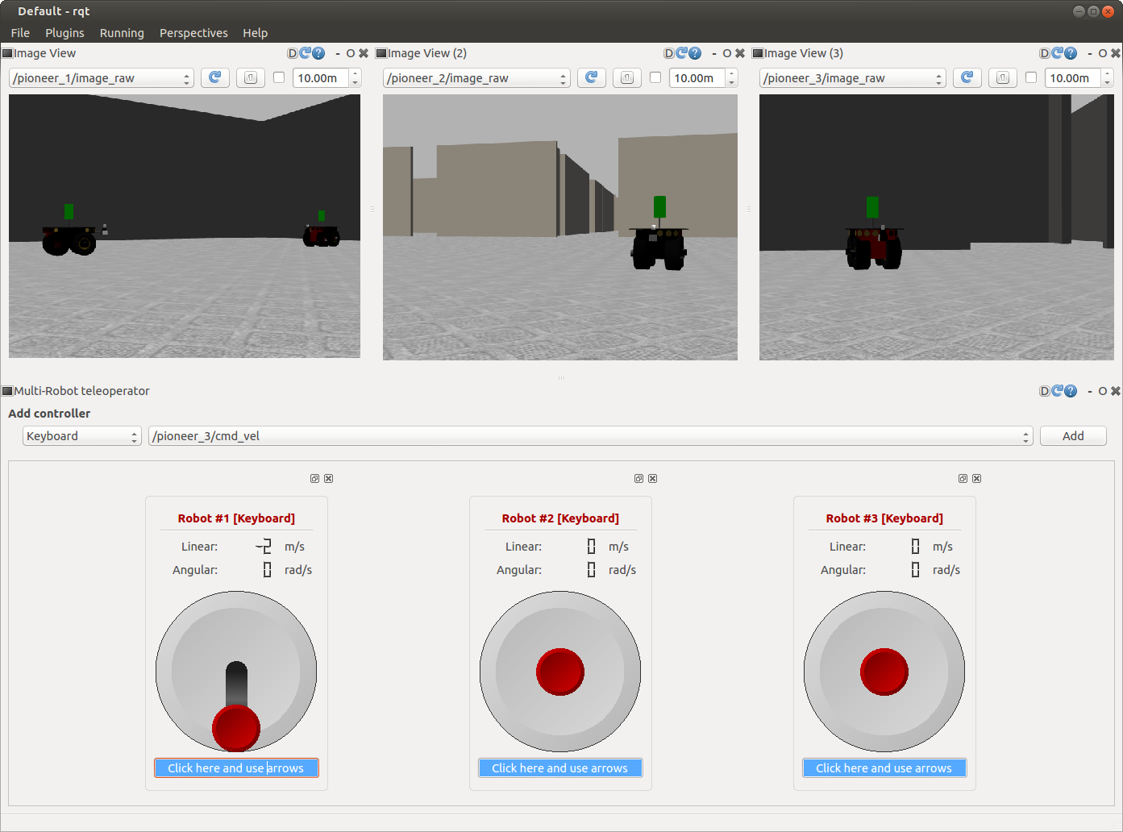Open the Perspectives menu
This screenshot has height=832, width=1123.
(193, 33)
